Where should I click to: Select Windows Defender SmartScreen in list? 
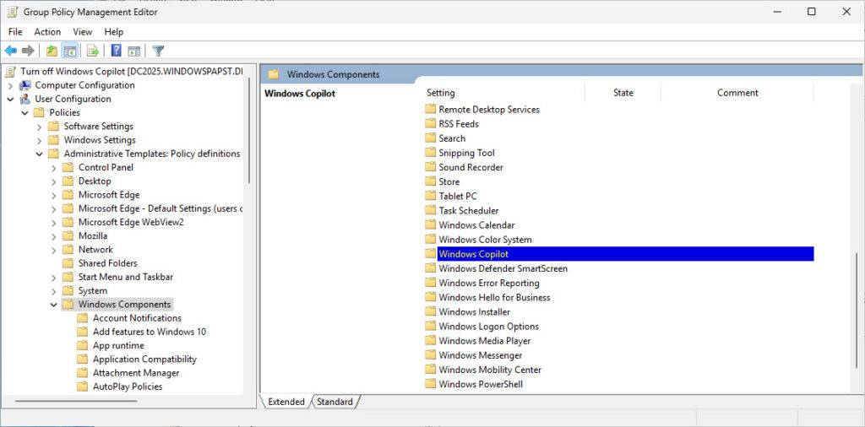(x=503, y=268)
